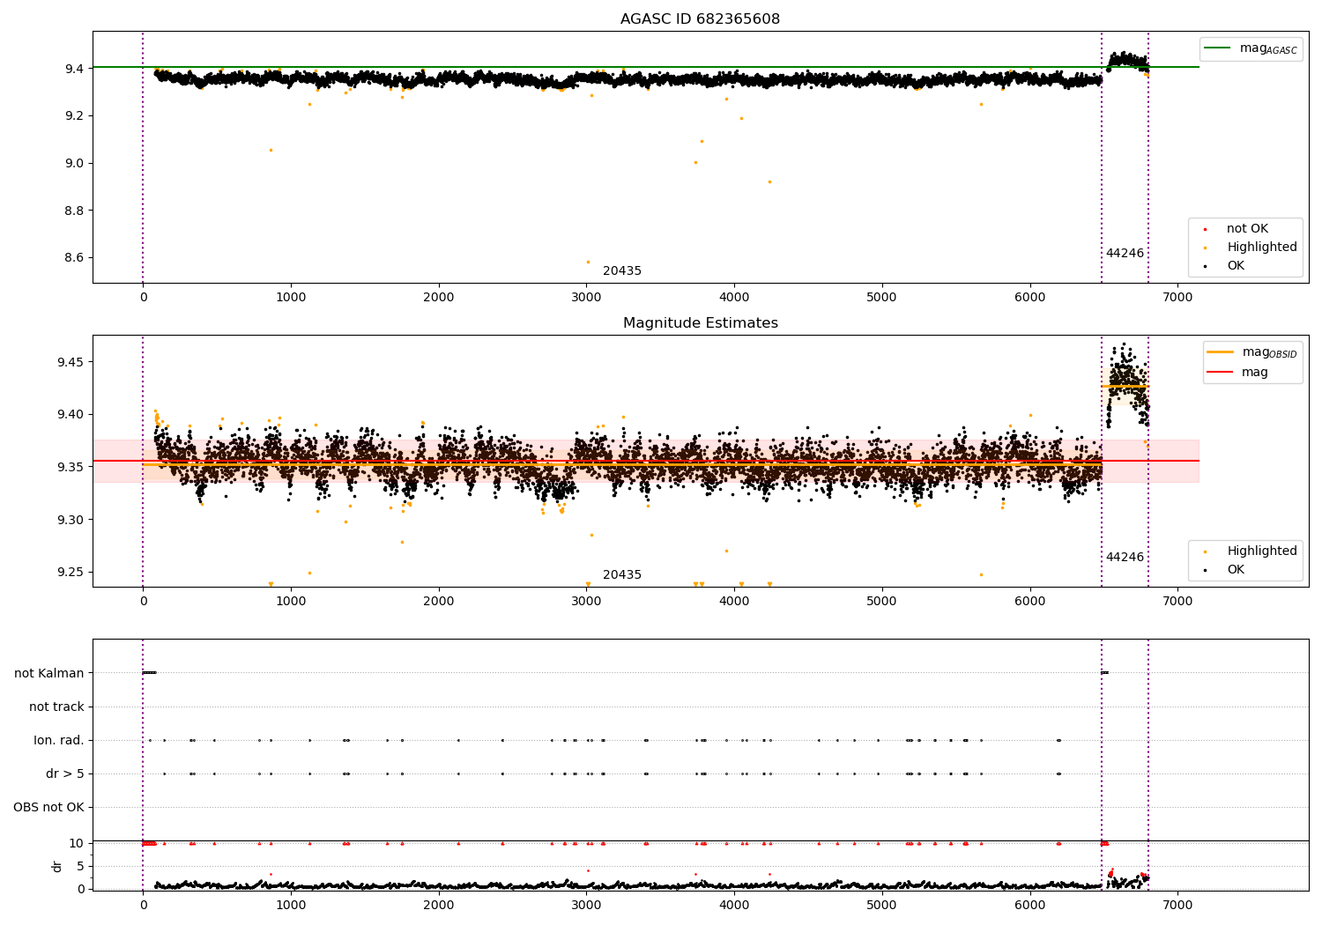Viewport: 1322px width, 925px height.
Task: Click the 5 tick on the dr axis
Action: (x=81, y=866)
